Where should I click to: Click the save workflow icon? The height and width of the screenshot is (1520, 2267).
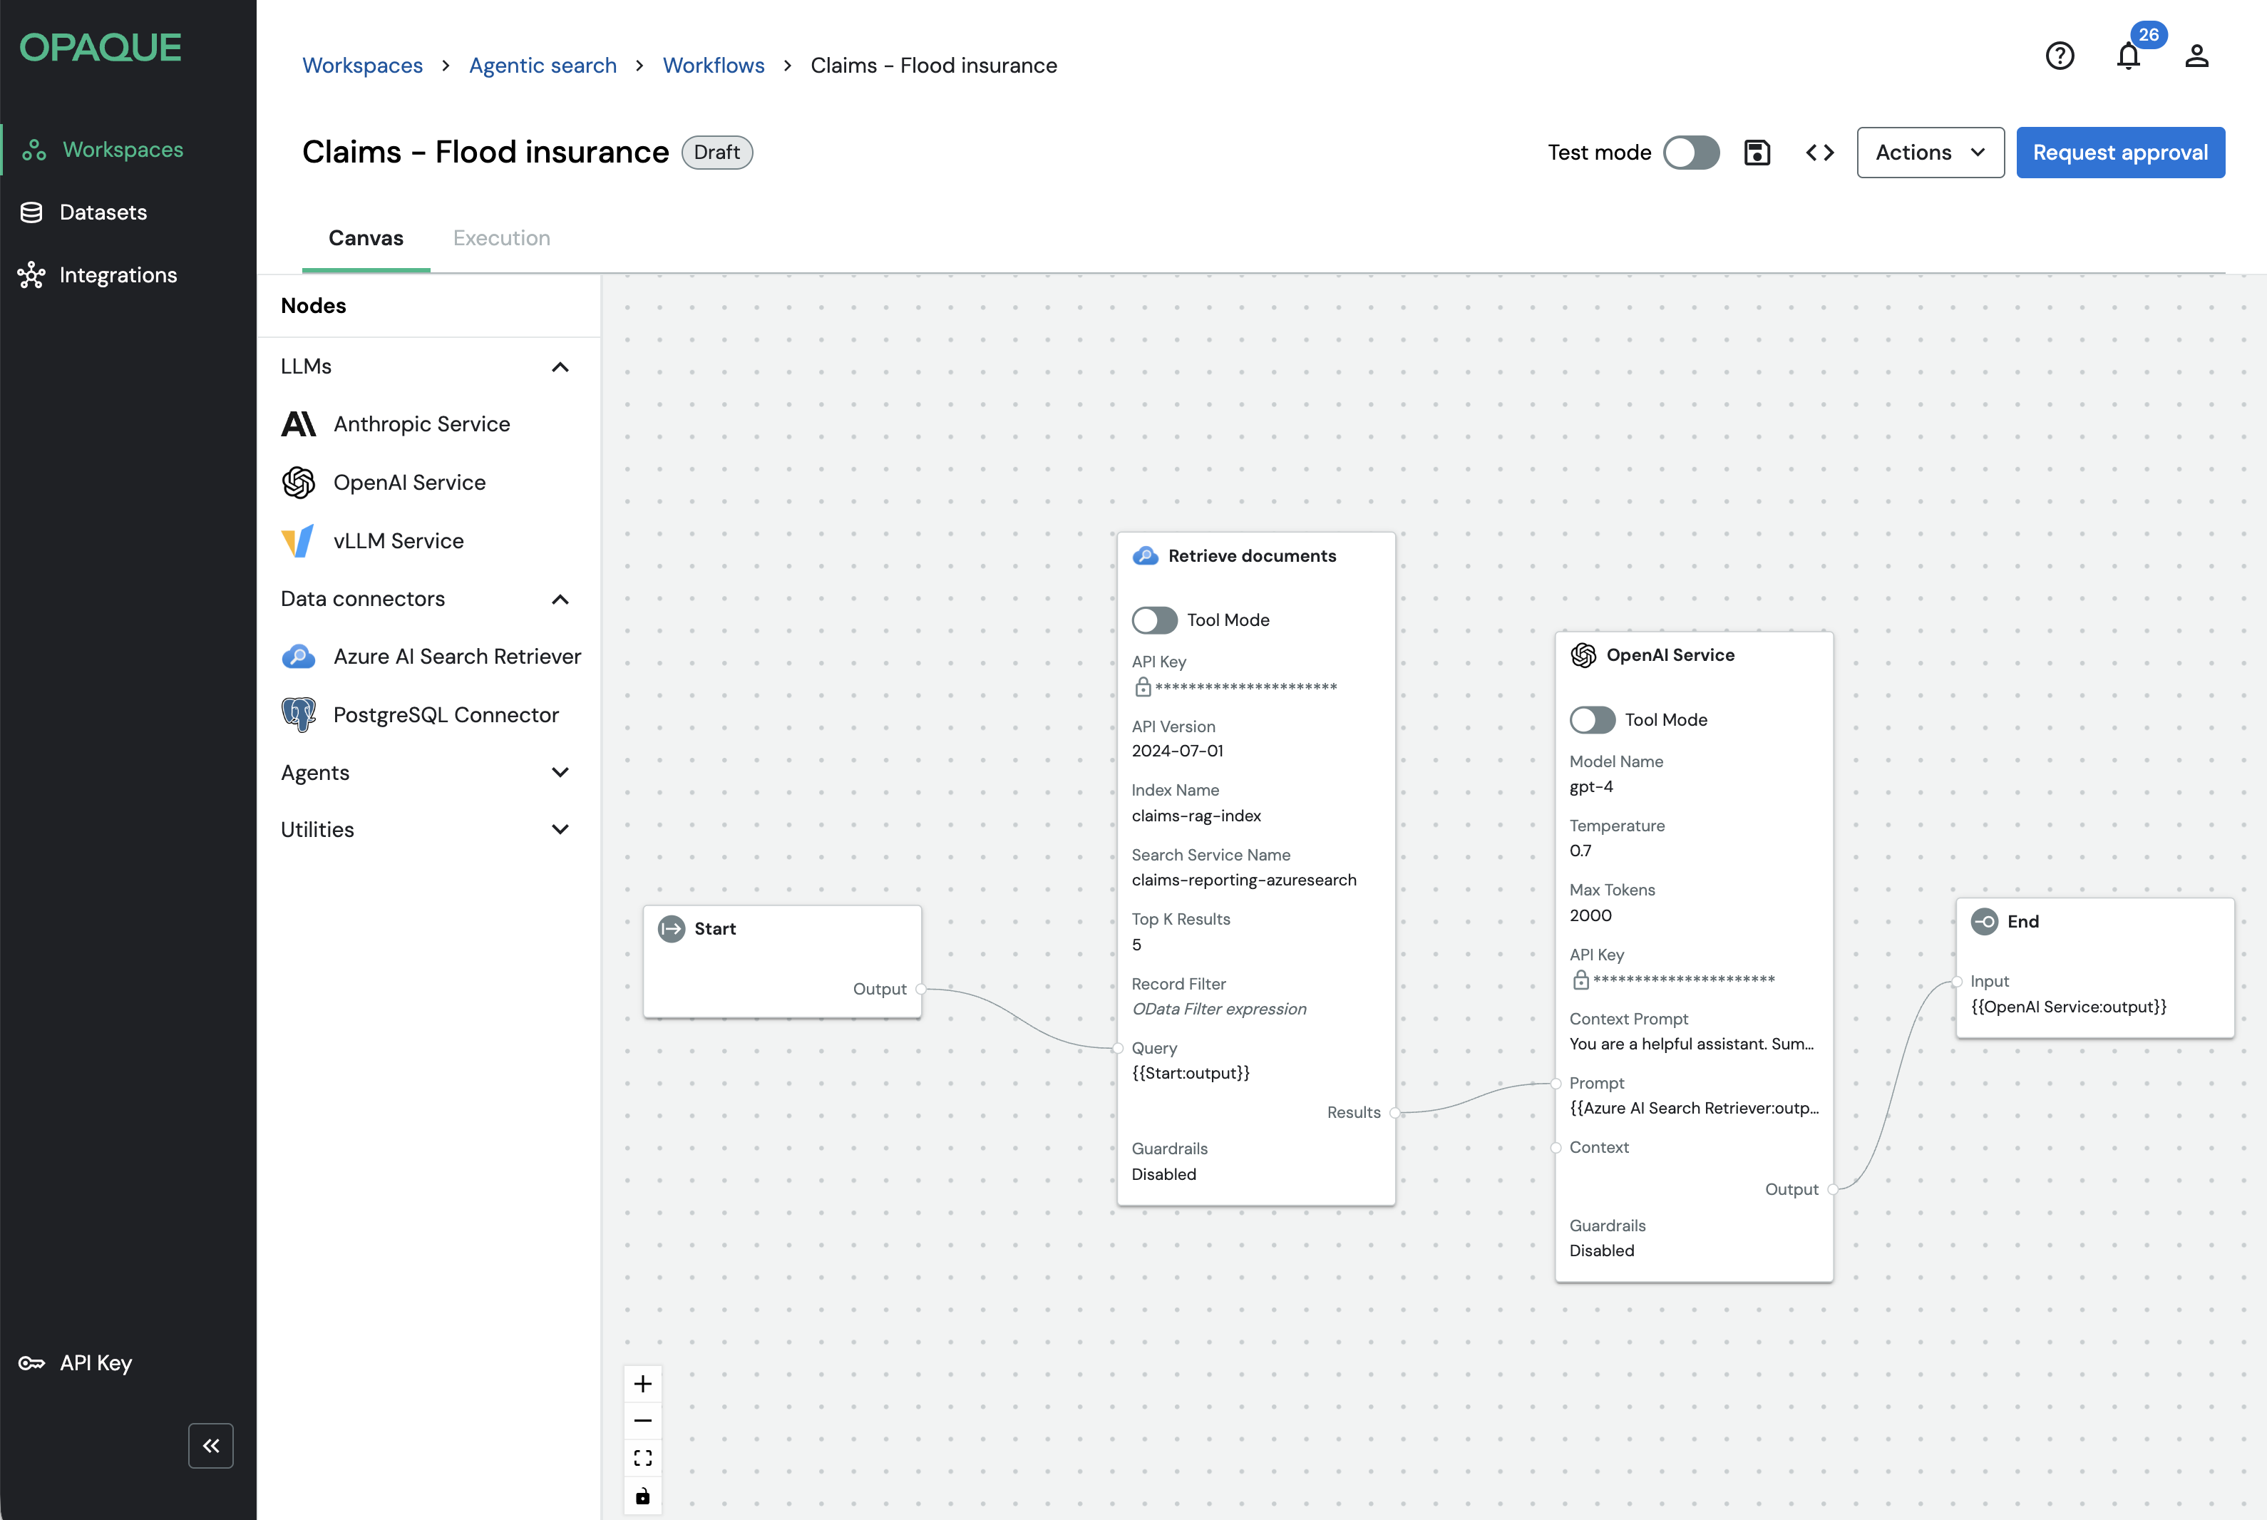pyautogui.click(x=1757, y=152)
